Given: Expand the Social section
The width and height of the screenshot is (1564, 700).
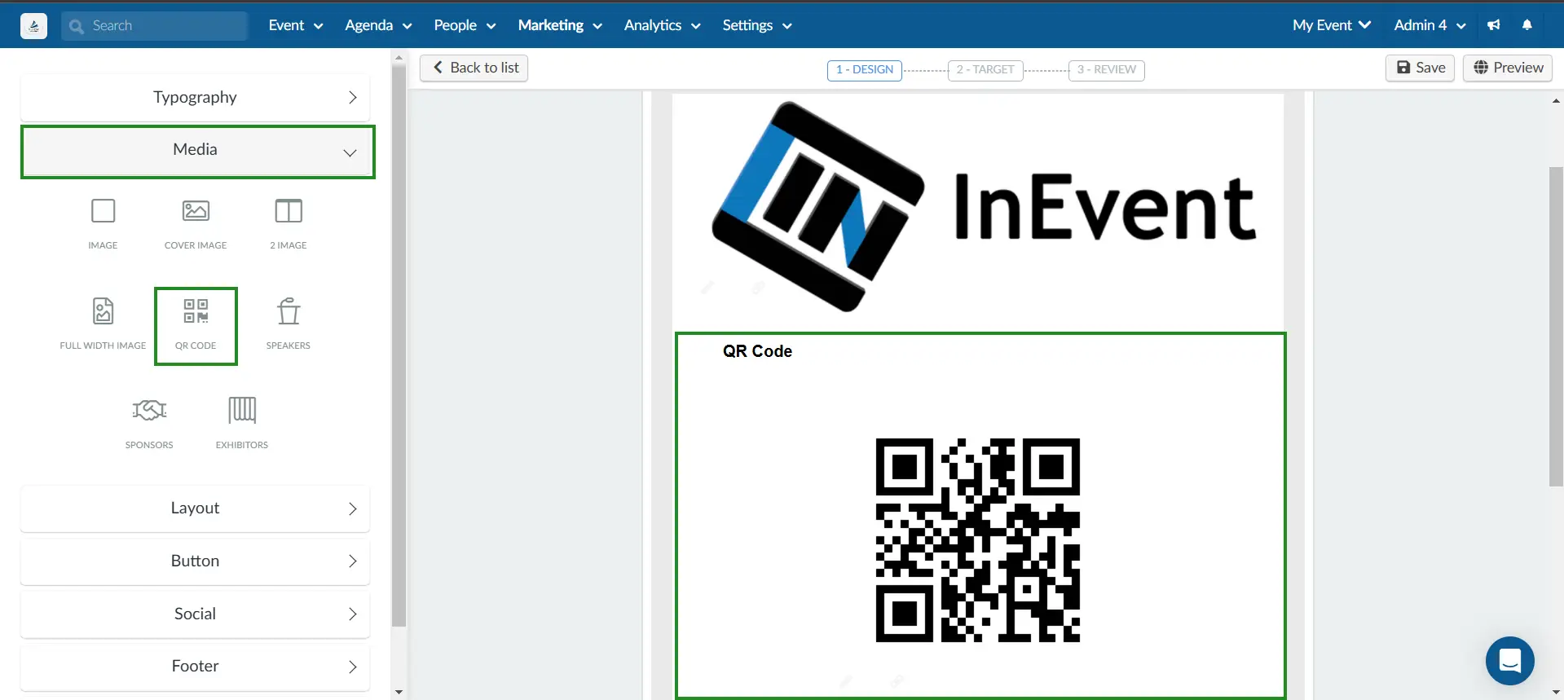Looking at the screenshot, I should 195,614.
